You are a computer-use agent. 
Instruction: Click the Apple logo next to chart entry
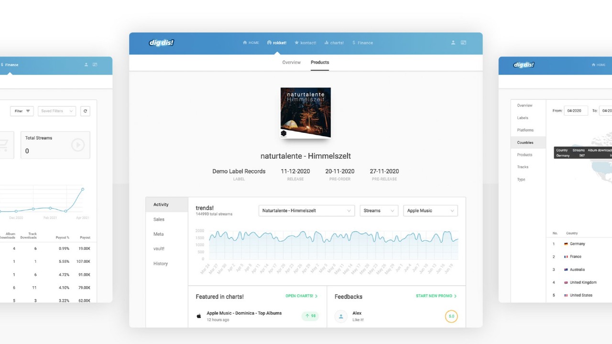(199, 316)
